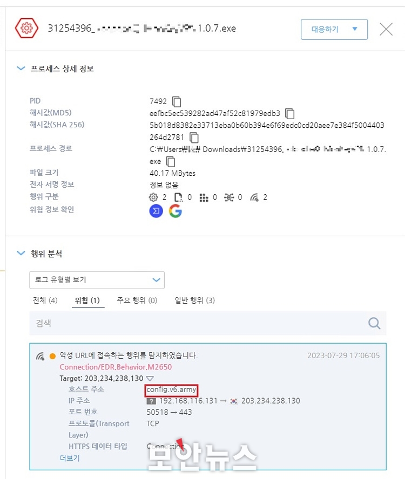The width and height of the screenshot is (405, 479).
Task: Copy the SHA 256 hash value
Action: (194, 138)
